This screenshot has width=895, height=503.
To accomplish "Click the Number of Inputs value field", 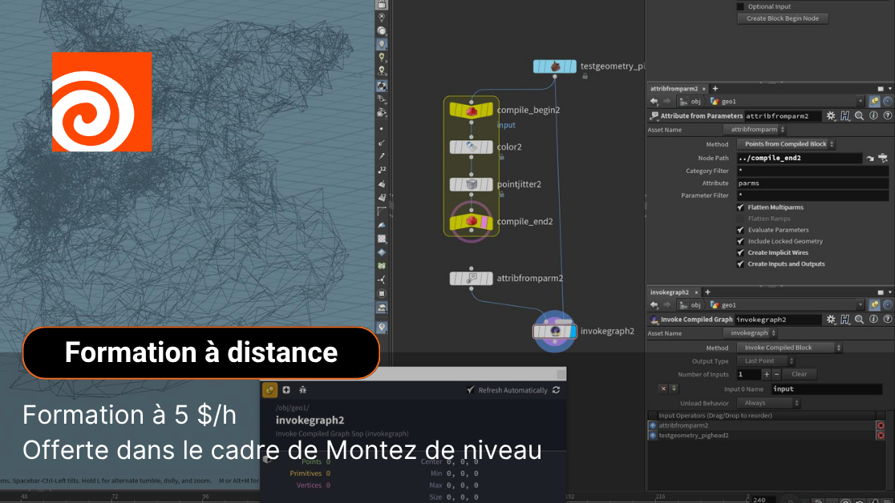I will click(748, 375).
